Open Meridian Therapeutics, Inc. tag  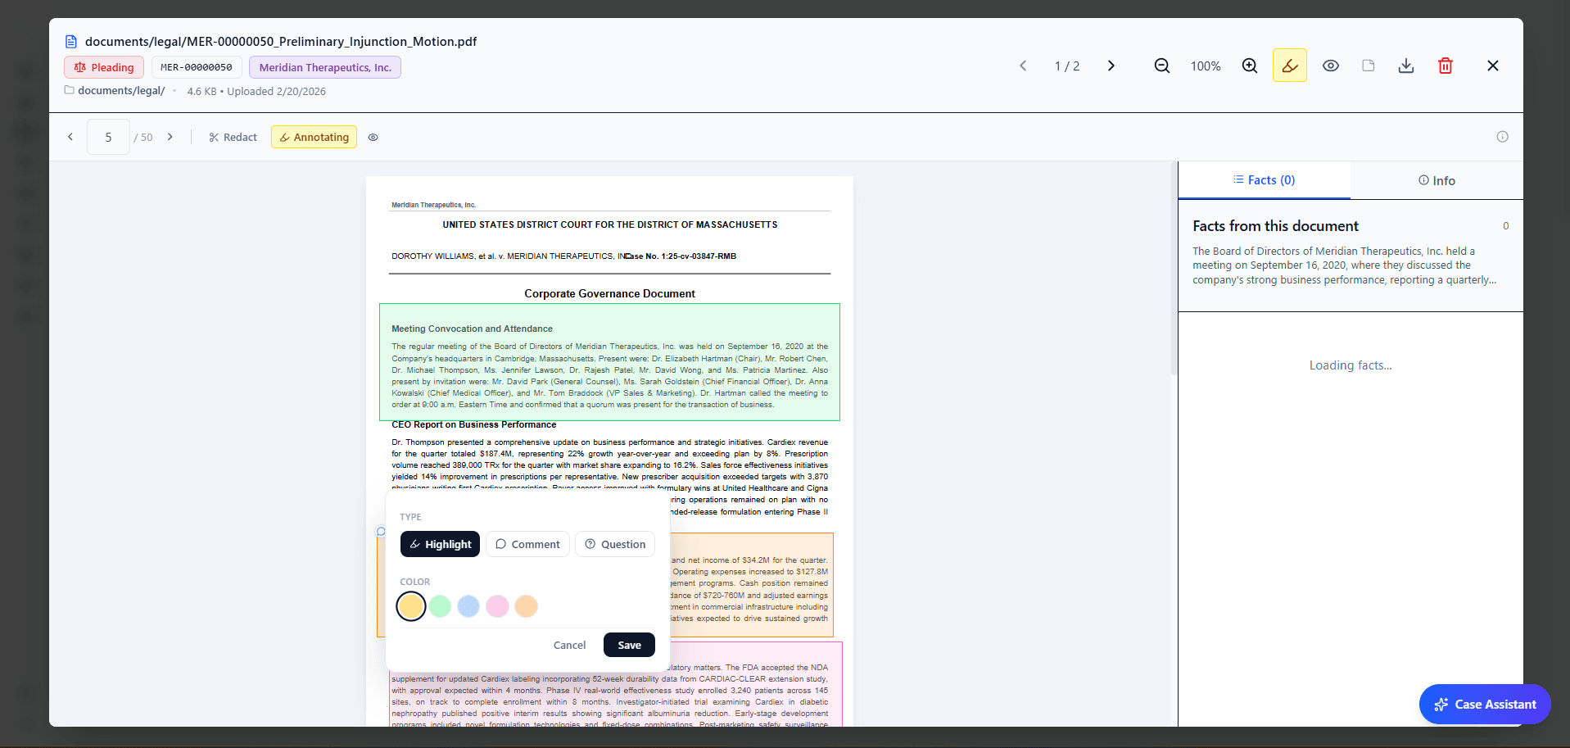point(325,67)
